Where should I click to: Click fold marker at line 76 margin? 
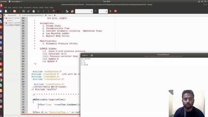coord(27,102)
